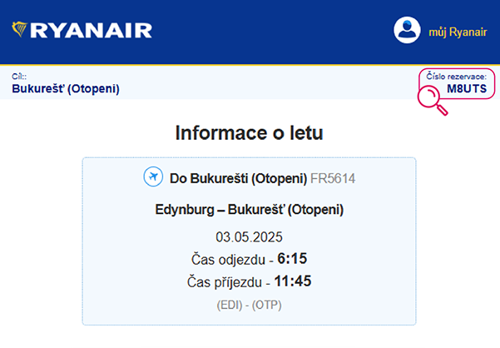
Task: Select reservation number M8UTS
Action: coord(467,88)
